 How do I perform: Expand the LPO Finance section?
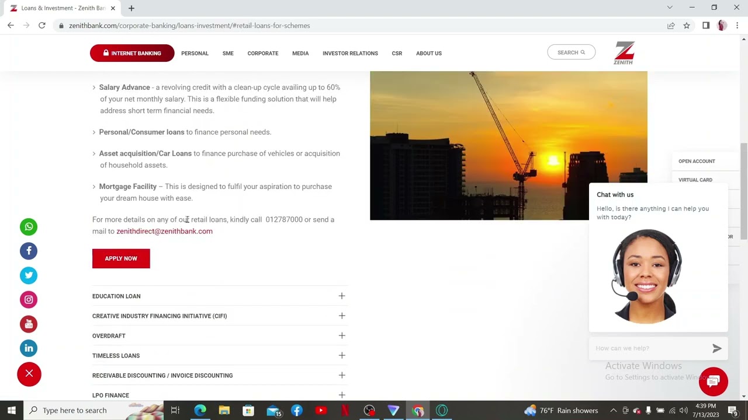point(219,395)
